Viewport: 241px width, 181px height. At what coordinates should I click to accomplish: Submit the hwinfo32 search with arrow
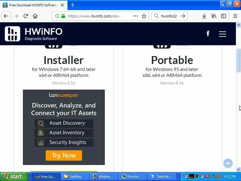click(x=183, y=16)
